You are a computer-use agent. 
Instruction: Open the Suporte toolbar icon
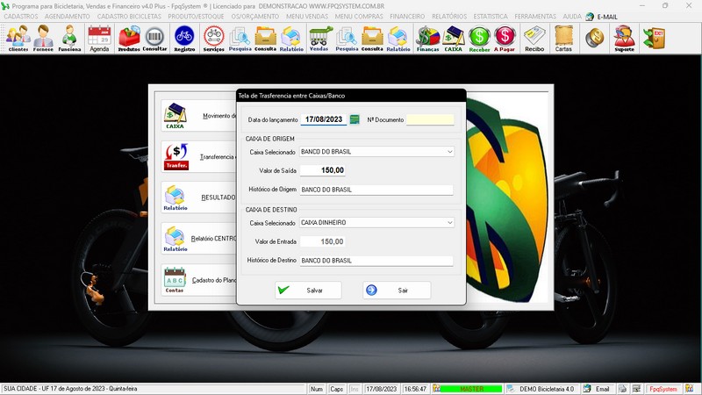coord(624,38)
